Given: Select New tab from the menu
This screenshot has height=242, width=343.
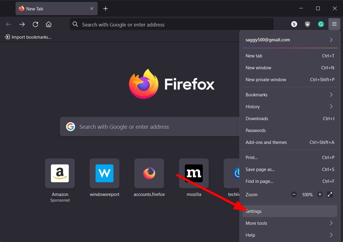Looking at the screenshot, I should click(290, 56).
